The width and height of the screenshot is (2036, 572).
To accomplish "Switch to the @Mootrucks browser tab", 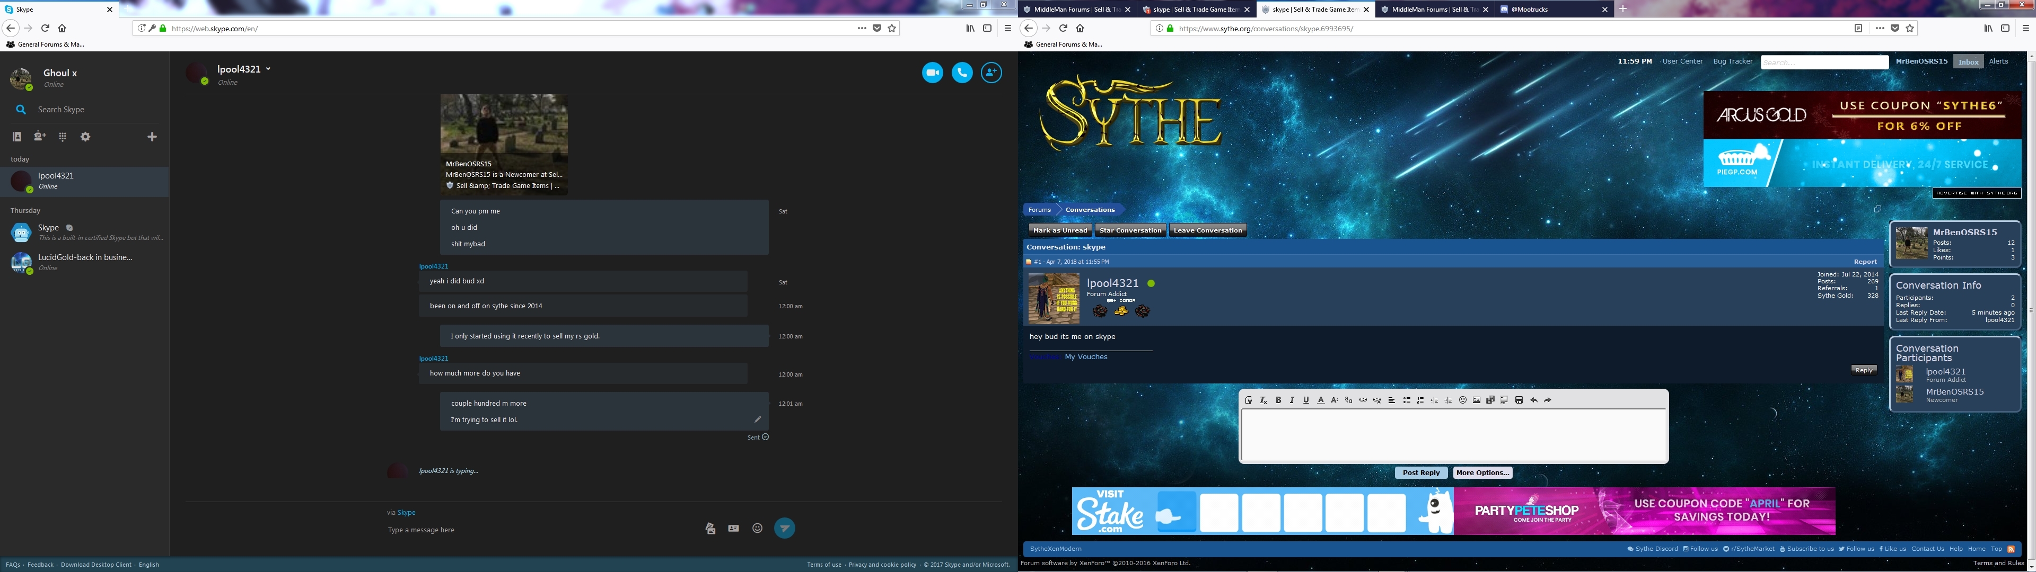I will tap(1554, 10).
